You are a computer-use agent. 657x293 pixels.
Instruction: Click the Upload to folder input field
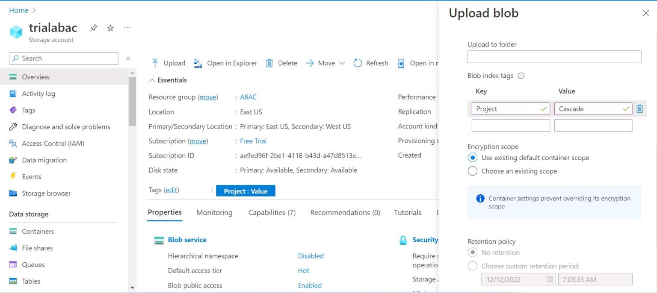554,56
